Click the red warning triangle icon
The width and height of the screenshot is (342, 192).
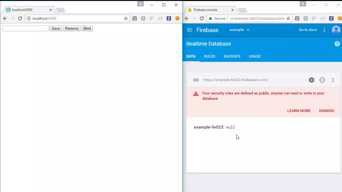click(196, 94)
